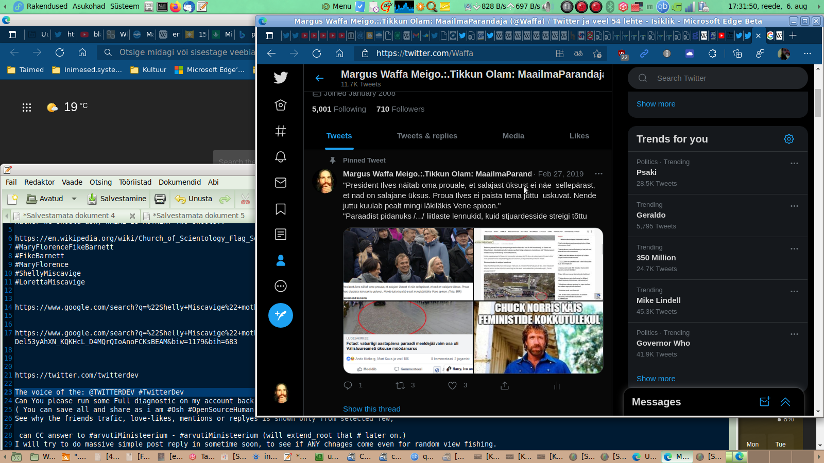This screenshot has width=824, height=463.
Task: Open options for Psaki trend
Action: click(794, 163)
